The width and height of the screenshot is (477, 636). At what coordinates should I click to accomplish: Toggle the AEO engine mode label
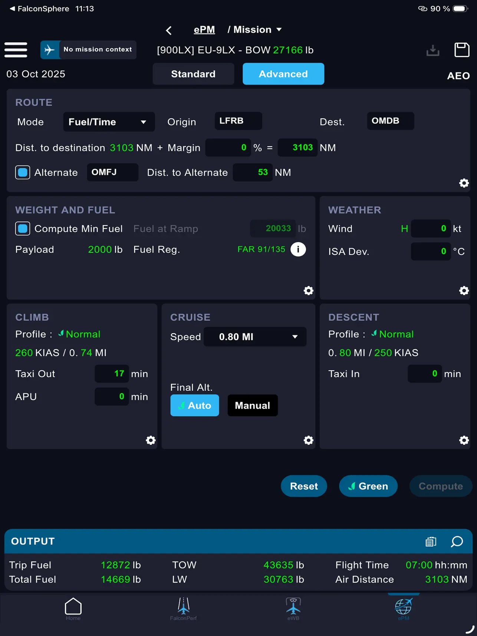pos(458,76)
